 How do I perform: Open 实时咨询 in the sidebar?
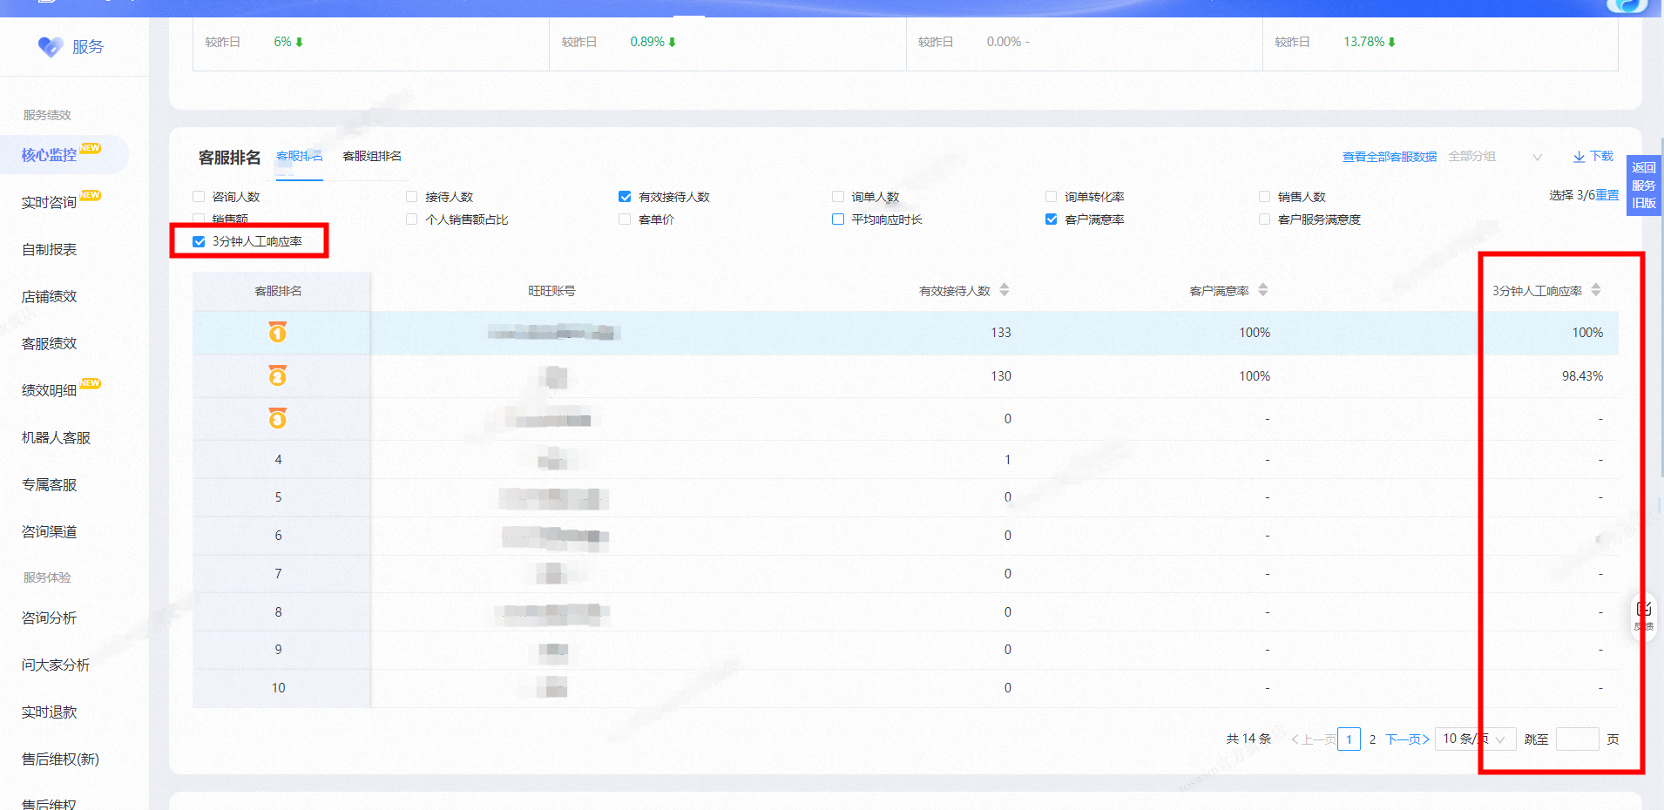50,202
